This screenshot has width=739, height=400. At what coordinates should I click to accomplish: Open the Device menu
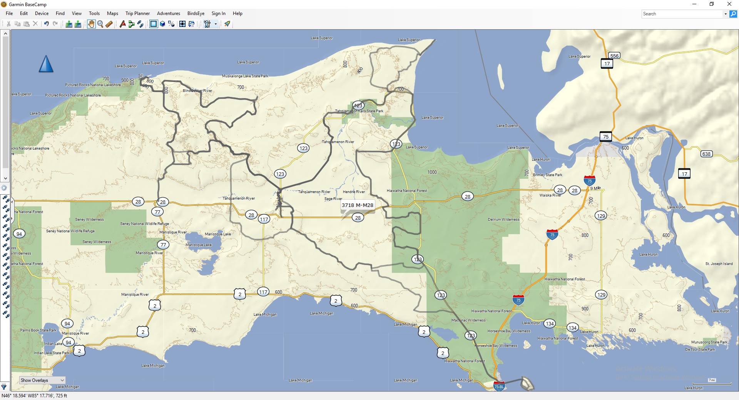click(42, 13)
